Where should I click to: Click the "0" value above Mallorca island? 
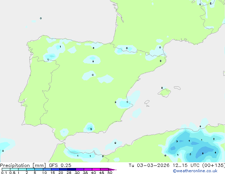tap(162, 88)
